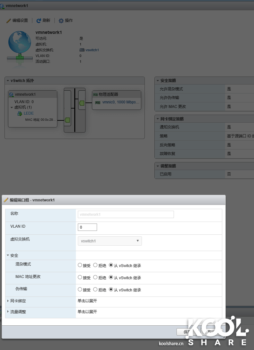Viewport: 254px width, 350px height.
Task: Expand the traffic shaping section
Action: point(8,312)
